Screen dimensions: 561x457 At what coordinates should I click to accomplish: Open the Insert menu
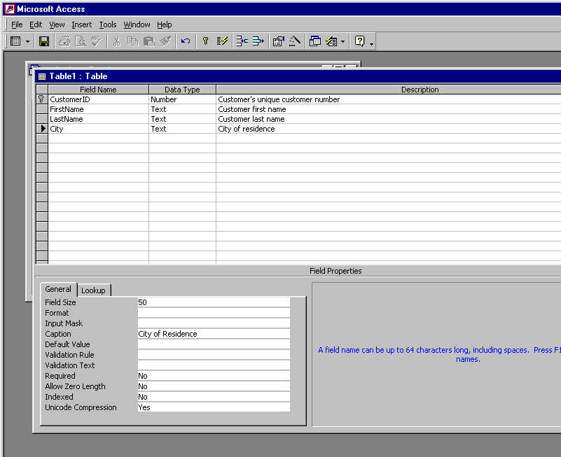click(81, 24)
